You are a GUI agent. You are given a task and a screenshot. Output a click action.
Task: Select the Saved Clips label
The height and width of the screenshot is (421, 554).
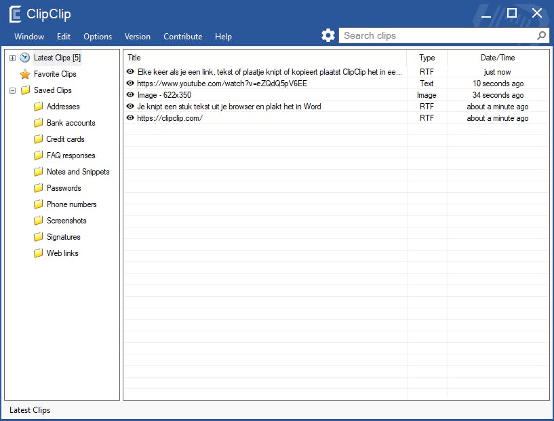[53, 90]
